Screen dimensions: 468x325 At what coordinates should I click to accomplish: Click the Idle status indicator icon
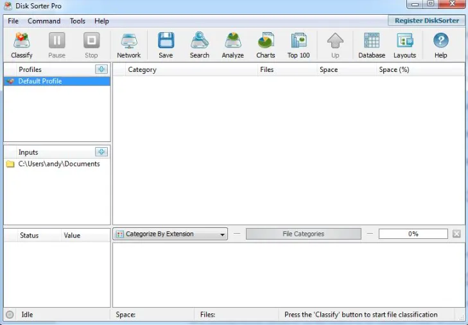tap(10, 315)
